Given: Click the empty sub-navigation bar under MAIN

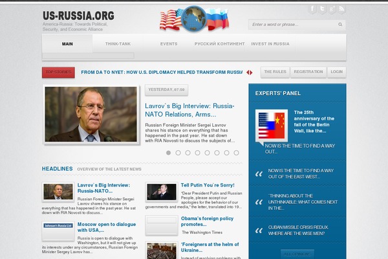Looking at the screenshot, I should [x=88, y=56].
